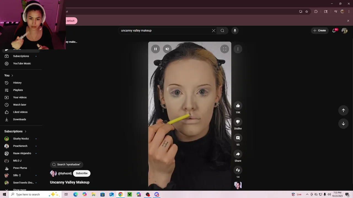The image size is (353, 198).
Task: Subscribe to @byhazelj
Action: [82, 173]
